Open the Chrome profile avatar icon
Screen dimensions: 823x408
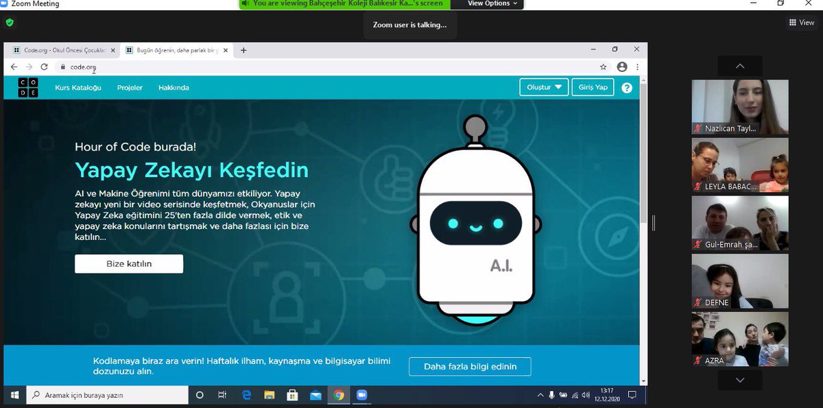point(622,67)
